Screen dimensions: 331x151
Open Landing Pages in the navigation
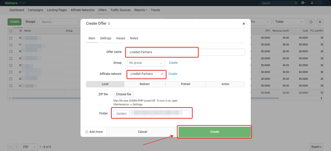(57, 10)
